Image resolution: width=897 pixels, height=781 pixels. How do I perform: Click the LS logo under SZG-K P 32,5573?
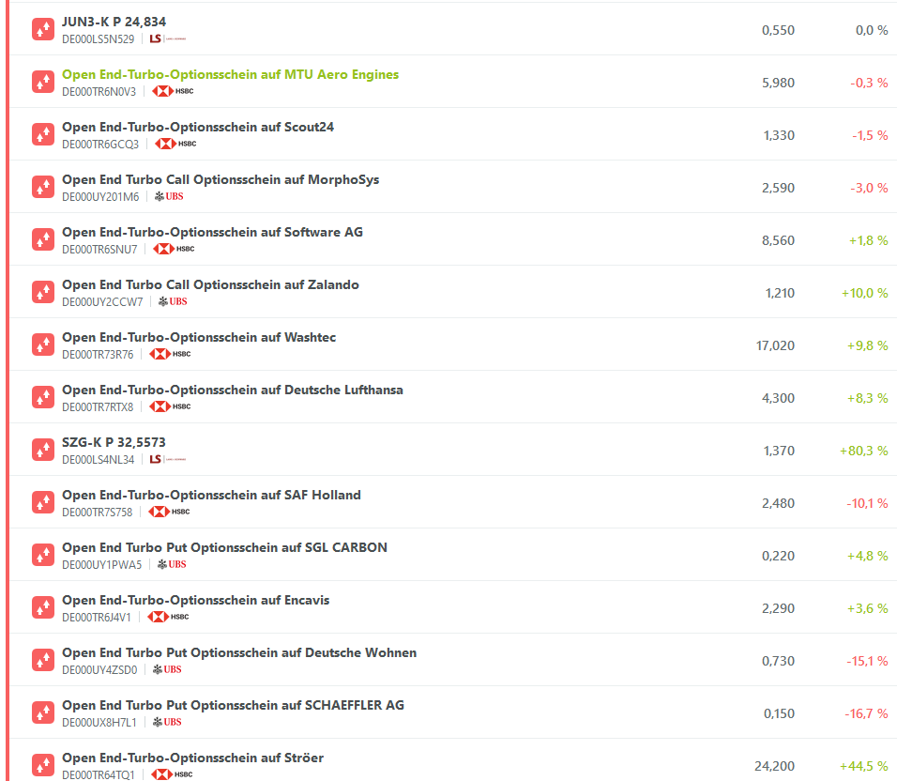click(168, 459)
